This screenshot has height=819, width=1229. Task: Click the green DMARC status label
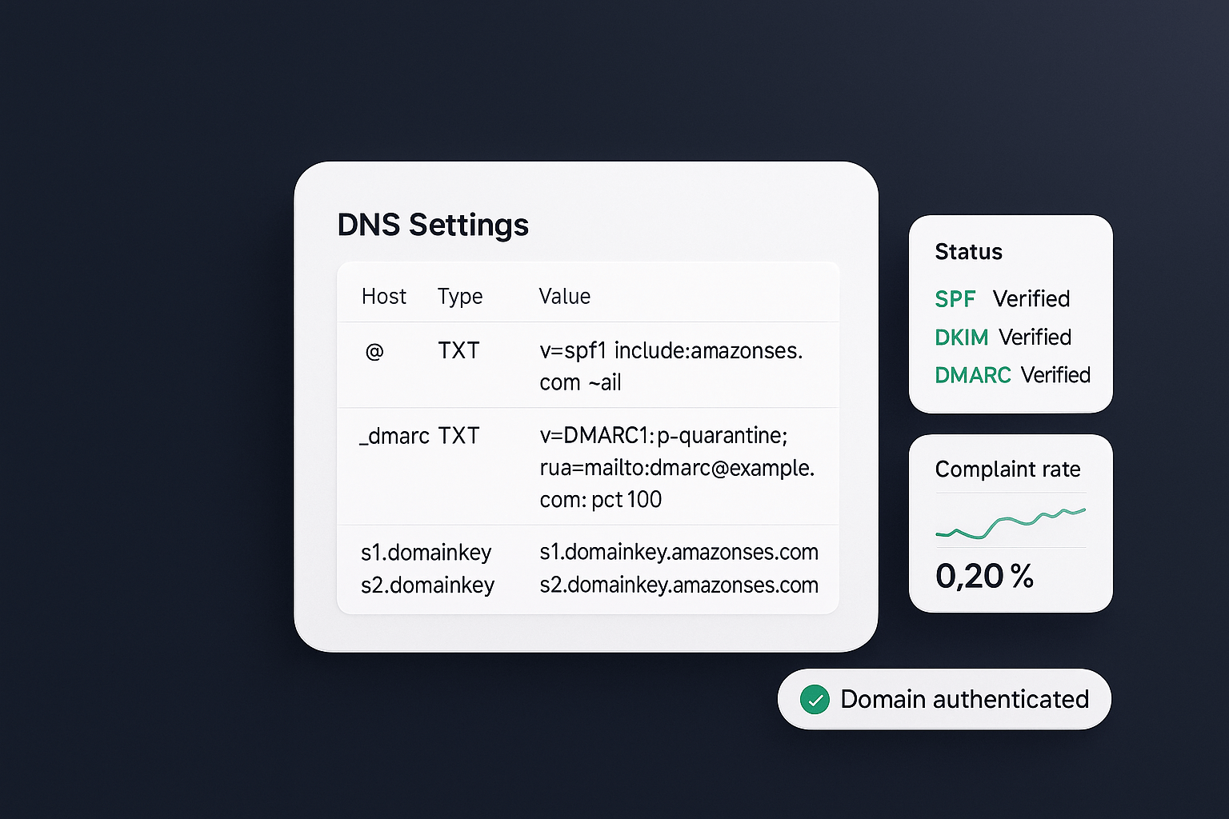pos(972,375)
